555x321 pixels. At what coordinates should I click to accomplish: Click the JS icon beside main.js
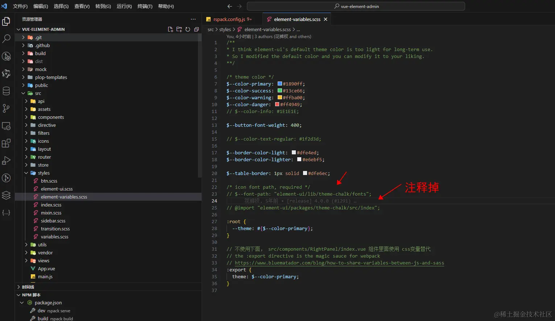tap(33, 276)
